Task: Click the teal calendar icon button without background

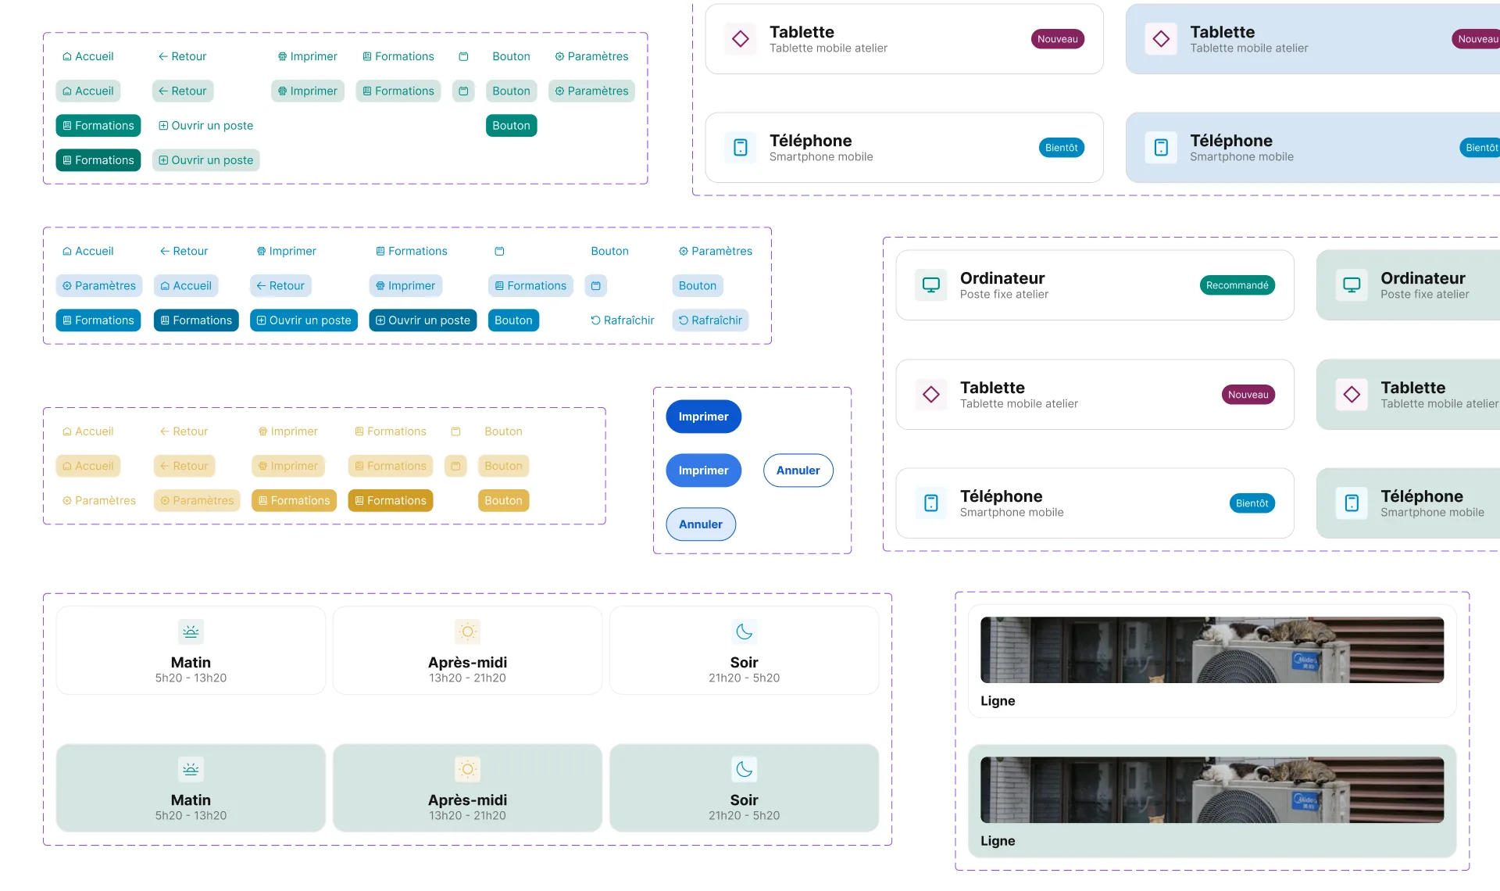Action: coord(463,56)
